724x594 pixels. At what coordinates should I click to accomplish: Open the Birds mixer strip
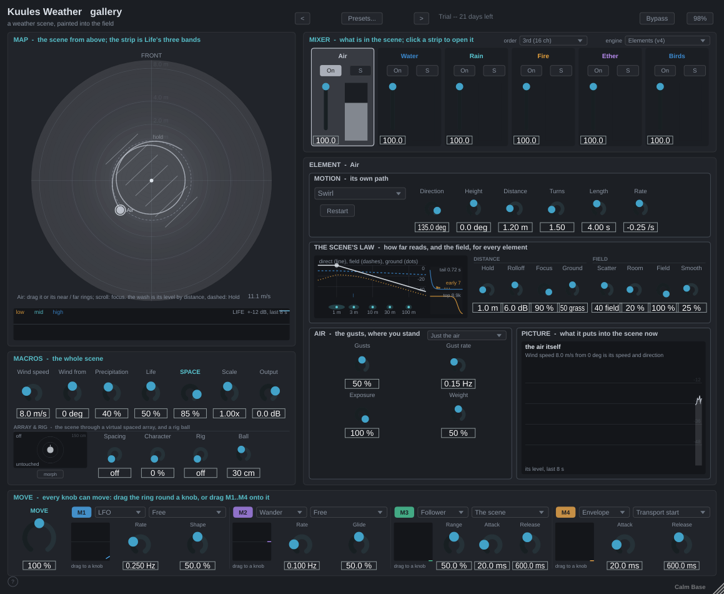pyautogui.click(x=677, y=97)
